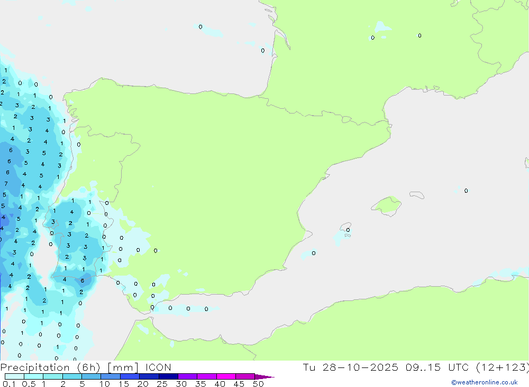Click the 0.5–1 mm legend color box
The image size is (529, 387).
coord(33,376)
